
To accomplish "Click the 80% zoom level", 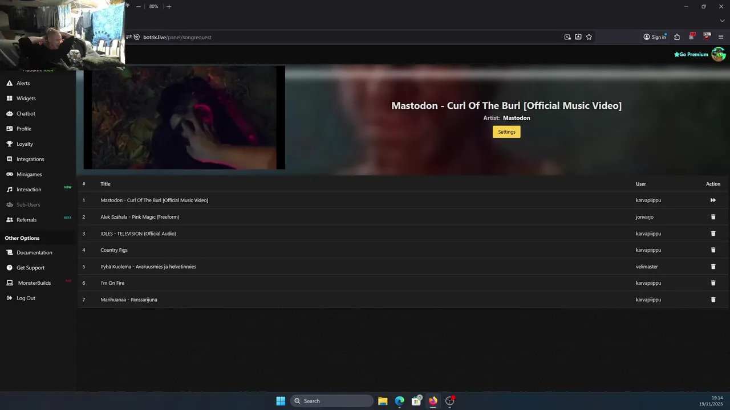I will coord(153,6).
